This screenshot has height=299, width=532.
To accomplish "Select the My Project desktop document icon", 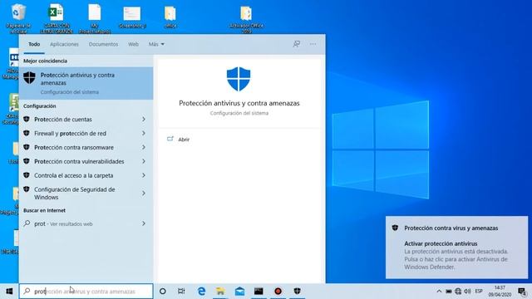I will pyautogui.click(x=95, y=18).
